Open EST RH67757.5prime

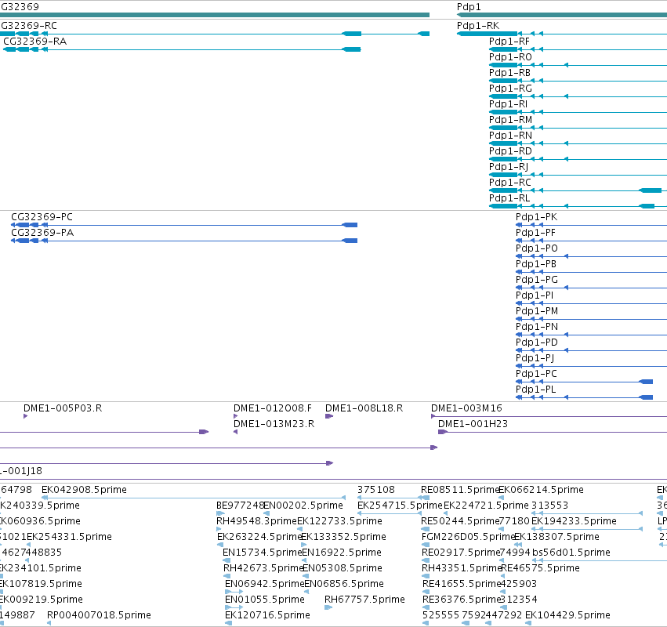[364, 600]
